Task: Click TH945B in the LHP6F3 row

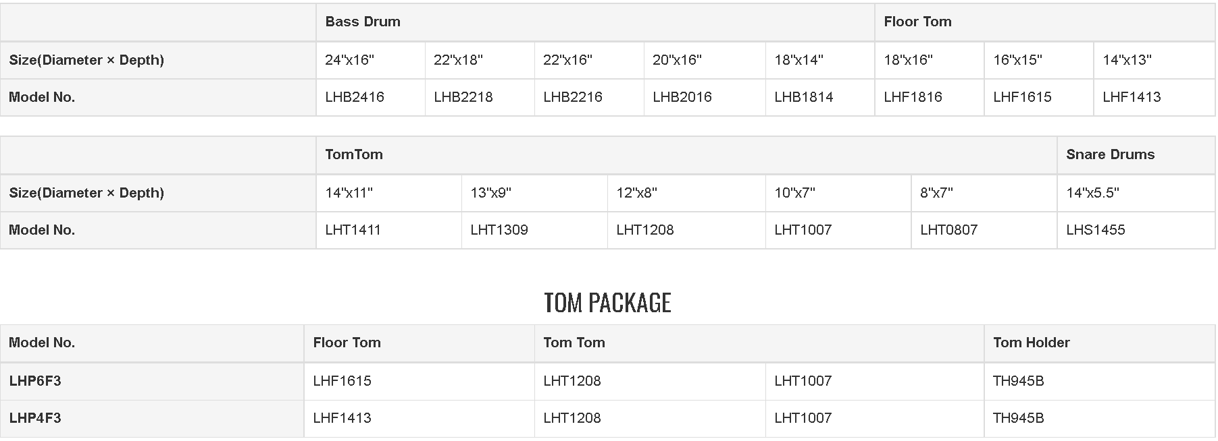Action: click(x=1018, y=381)
